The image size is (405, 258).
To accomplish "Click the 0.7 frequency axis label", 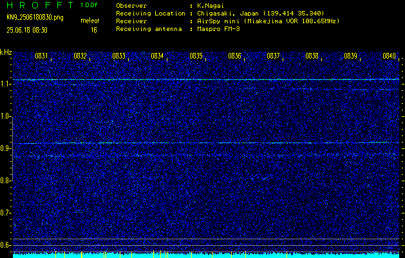I will tap(5, 213).
